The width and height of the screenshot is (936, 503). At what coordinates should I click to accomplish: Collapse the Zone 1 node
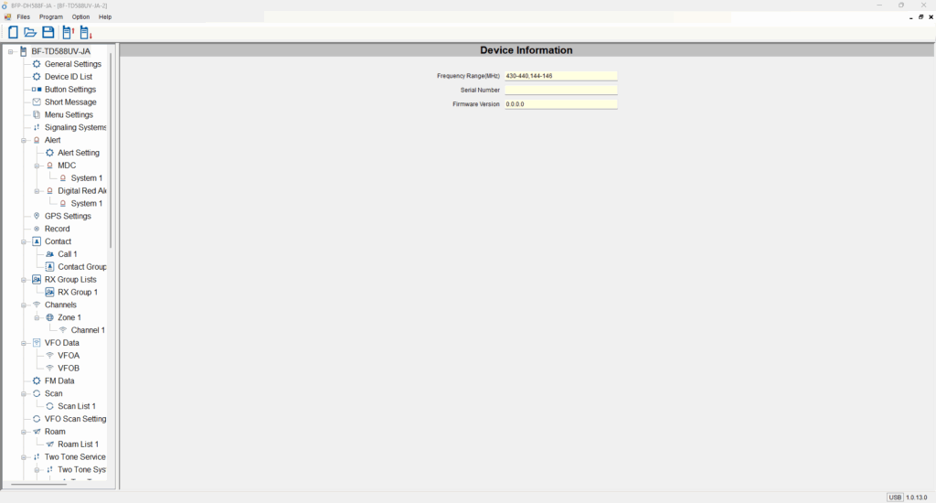click(x=37, y=317)
